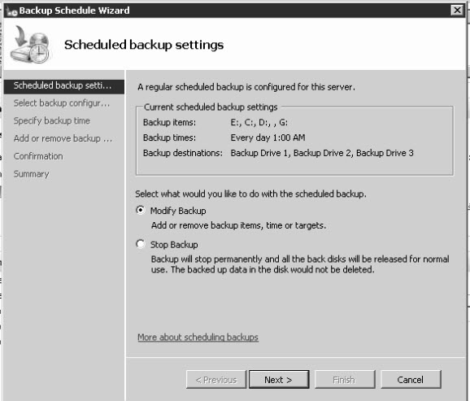Select the Modify Backup radio button
This screenshot has width=470, height=401.
coord(141,210)
